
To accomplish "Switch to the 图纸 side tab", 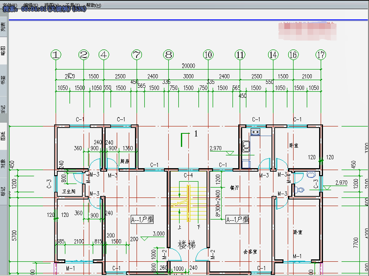I will click(3, 136).
